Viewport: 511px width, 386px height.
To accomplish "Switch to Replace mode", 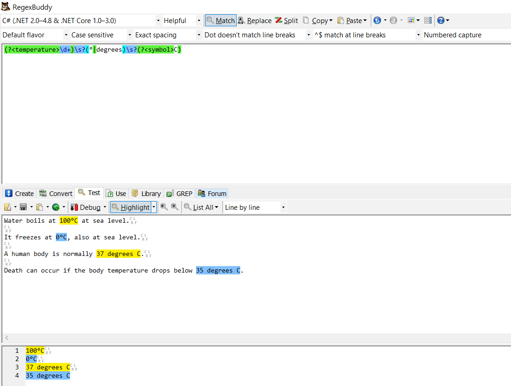I will (255, 20).
